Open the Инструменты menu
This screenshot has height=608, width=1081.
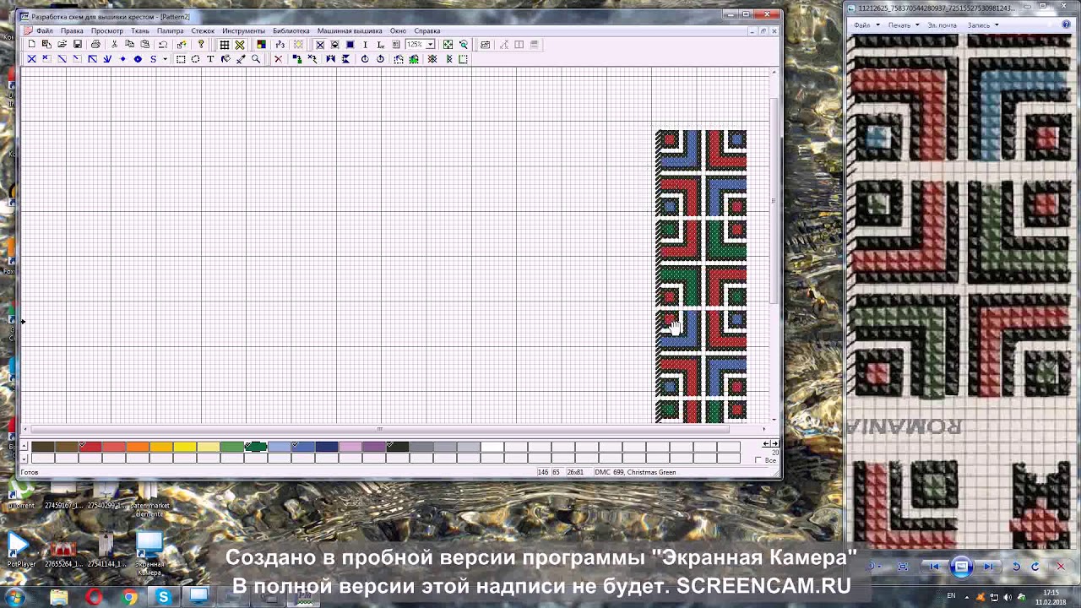243,30
